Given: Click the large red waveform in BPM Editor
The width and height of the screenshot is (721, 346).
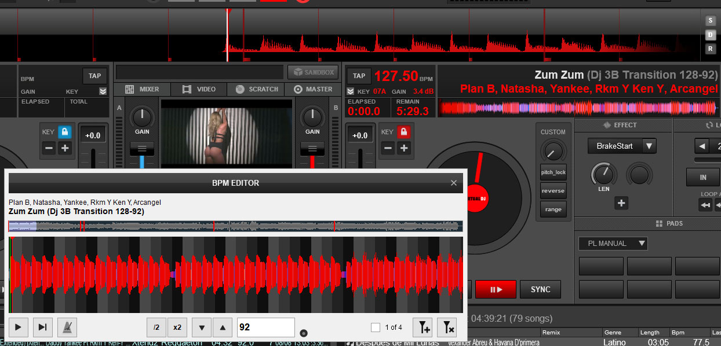Looking at the screenshot, I should [235, 275].
